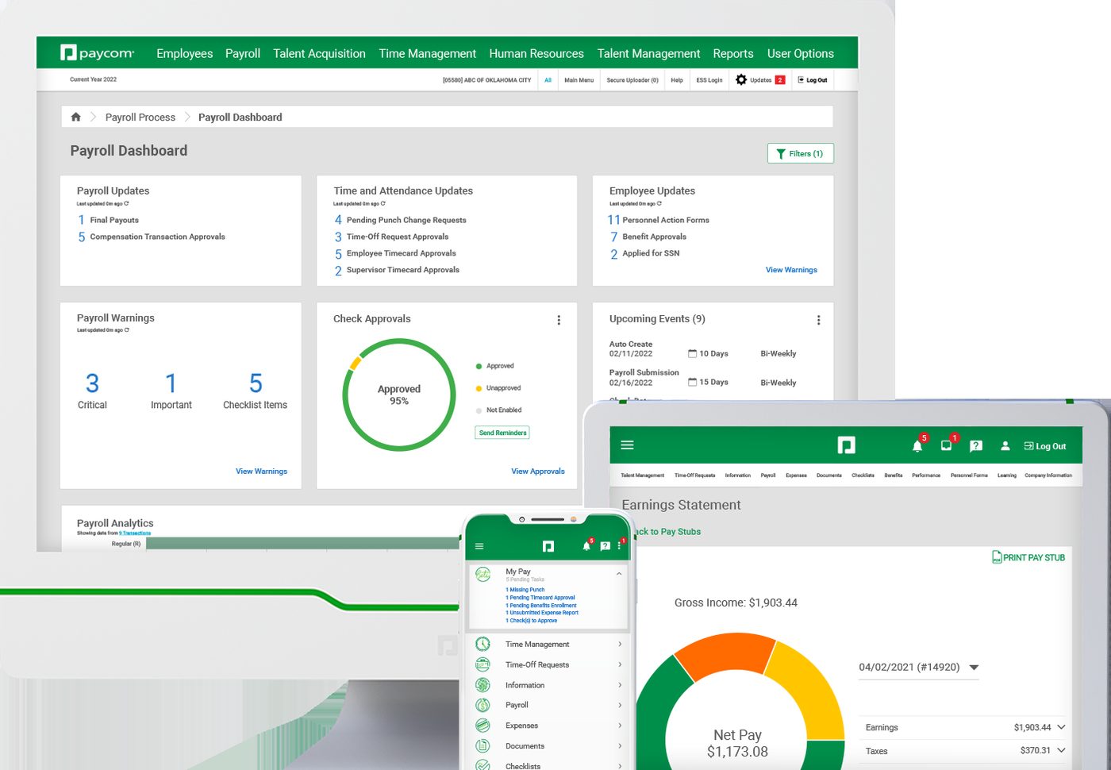Open the User Options menu
The height and width of the screenshot is (770, 1111).
click(800, 53)
